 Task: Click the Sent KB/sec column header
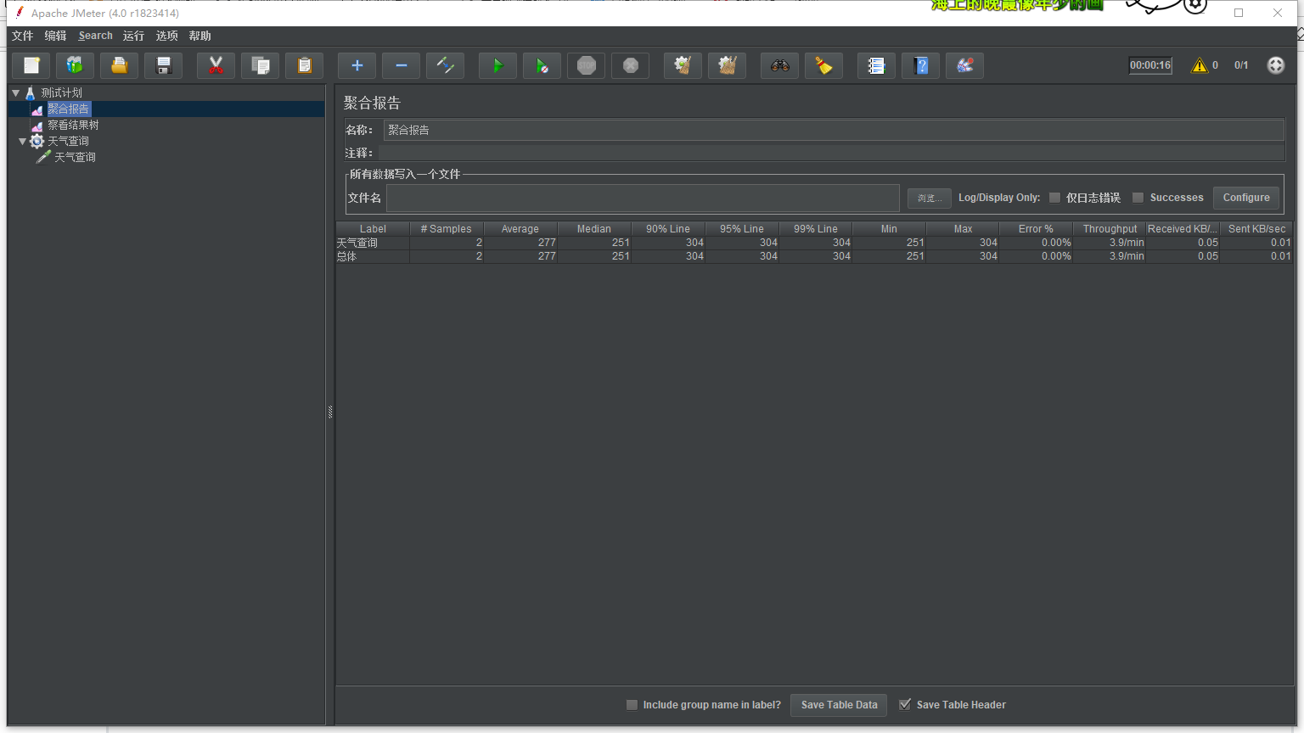[x=1256, y=229]
